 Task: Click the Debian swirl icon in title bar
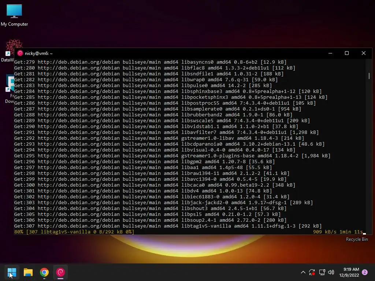point(20,53)
